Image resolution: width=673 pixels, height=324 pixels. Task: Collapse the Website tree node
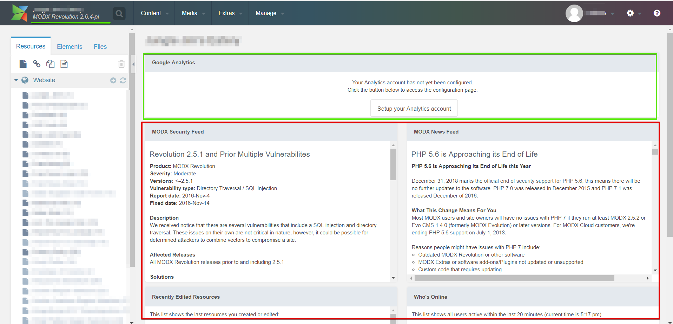click(x=16, y=80)
